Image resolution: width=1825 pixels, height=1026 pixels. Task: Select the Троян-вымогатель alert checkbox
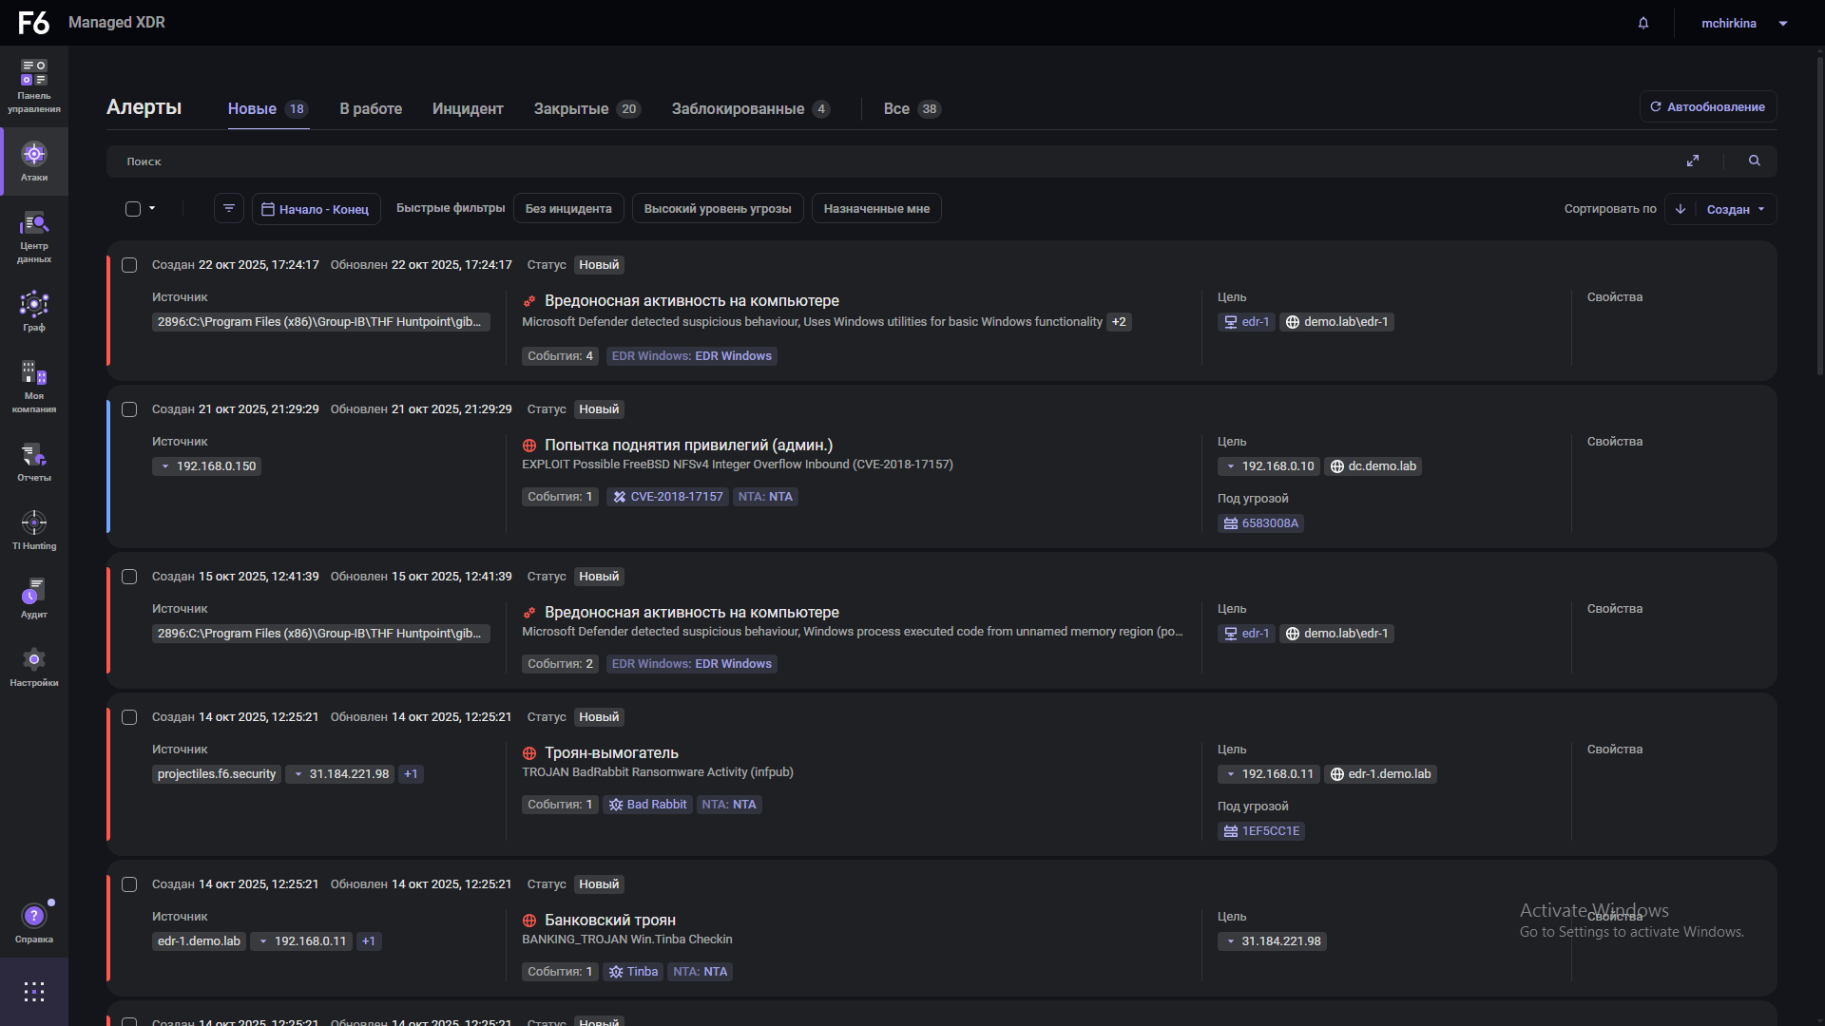129,717
